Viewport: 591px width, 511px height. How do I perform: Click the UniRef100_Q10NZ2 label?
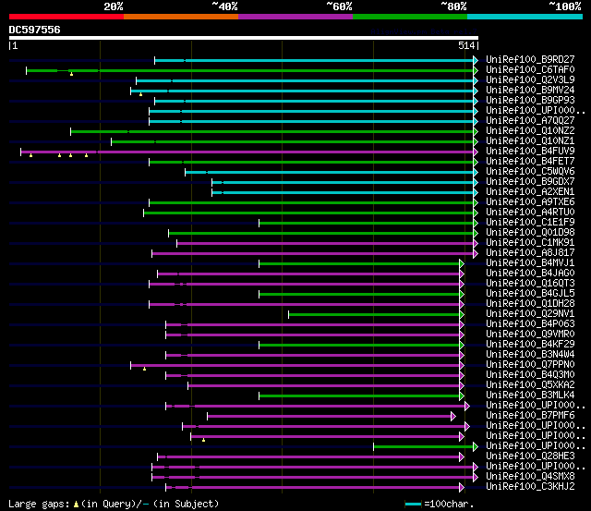point(530,130)
